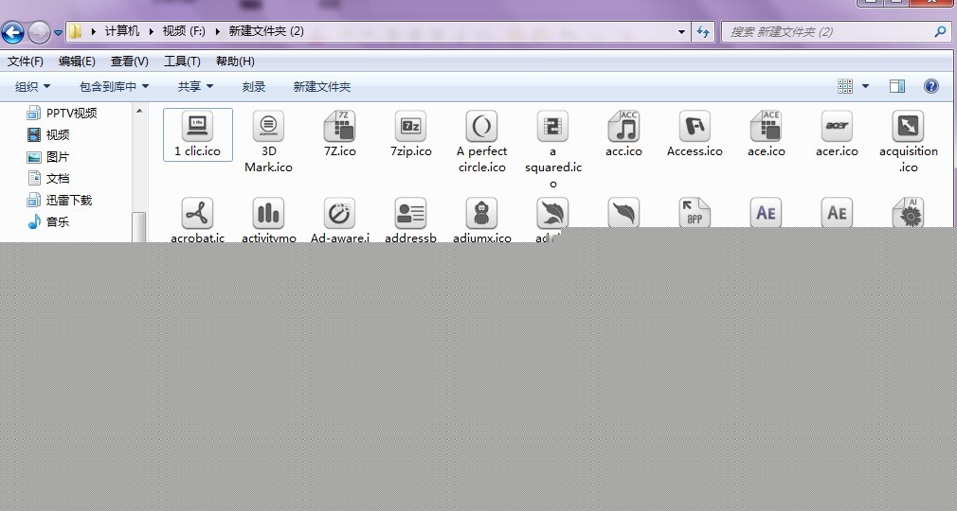
Task: Open the 编辑(E) menu
Action: [77, 61]
